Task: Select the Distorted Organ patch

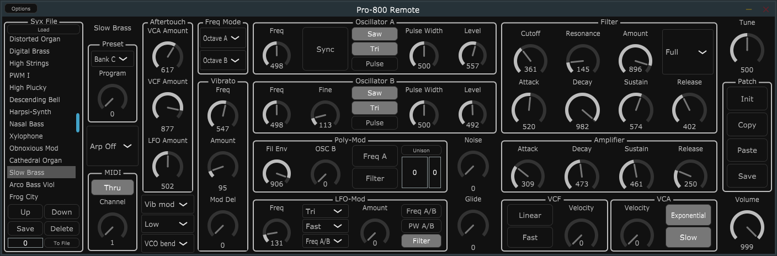Action: 42,39
